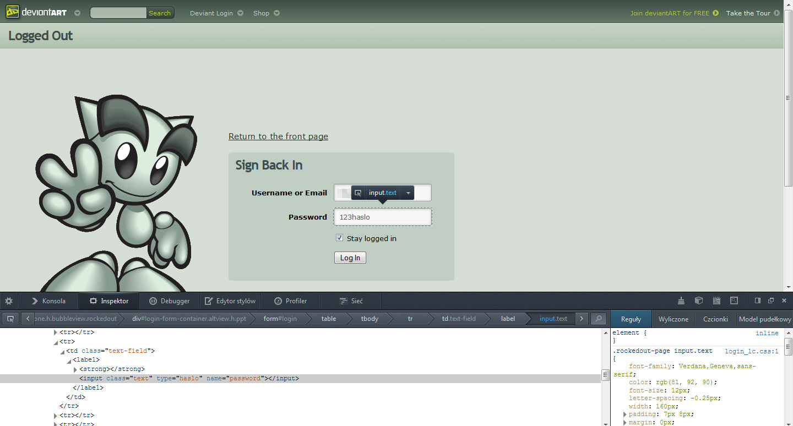Open the Model pudełkowy sidebar tab
Screen dimensions: 793x426
[x=765, y=319]
